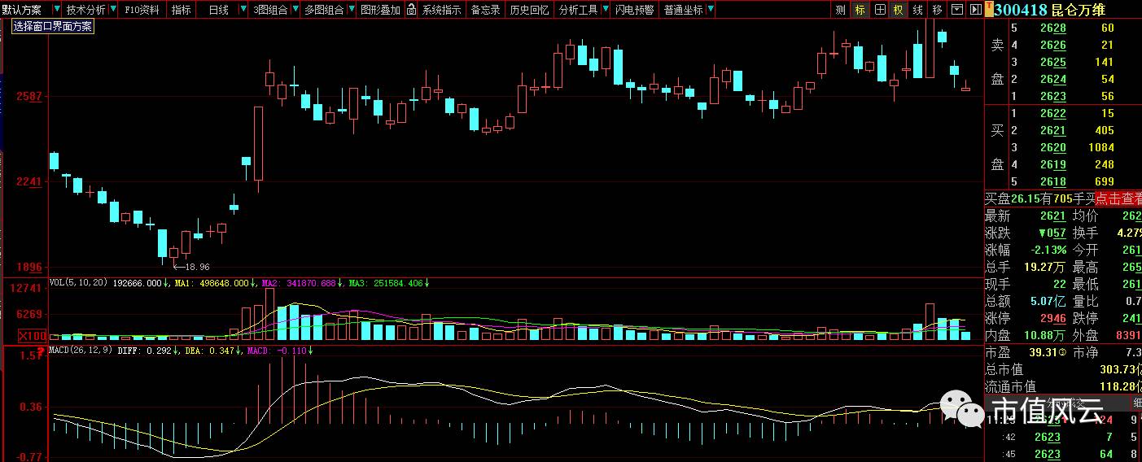1142x462 pixels.
Task: Toggle the 权 rights-adjustment button
Action: pyautogui.click(x=899, y=10)
